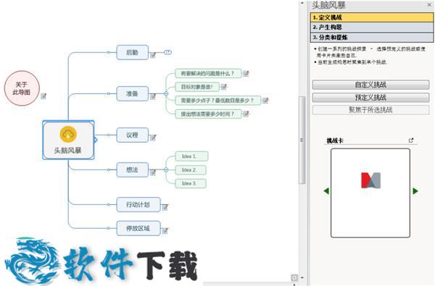Open notes icon next to 关于此导图 bubble
This screenshot has width=435, height=286.
pyautogui.click(x=43, y=96)
